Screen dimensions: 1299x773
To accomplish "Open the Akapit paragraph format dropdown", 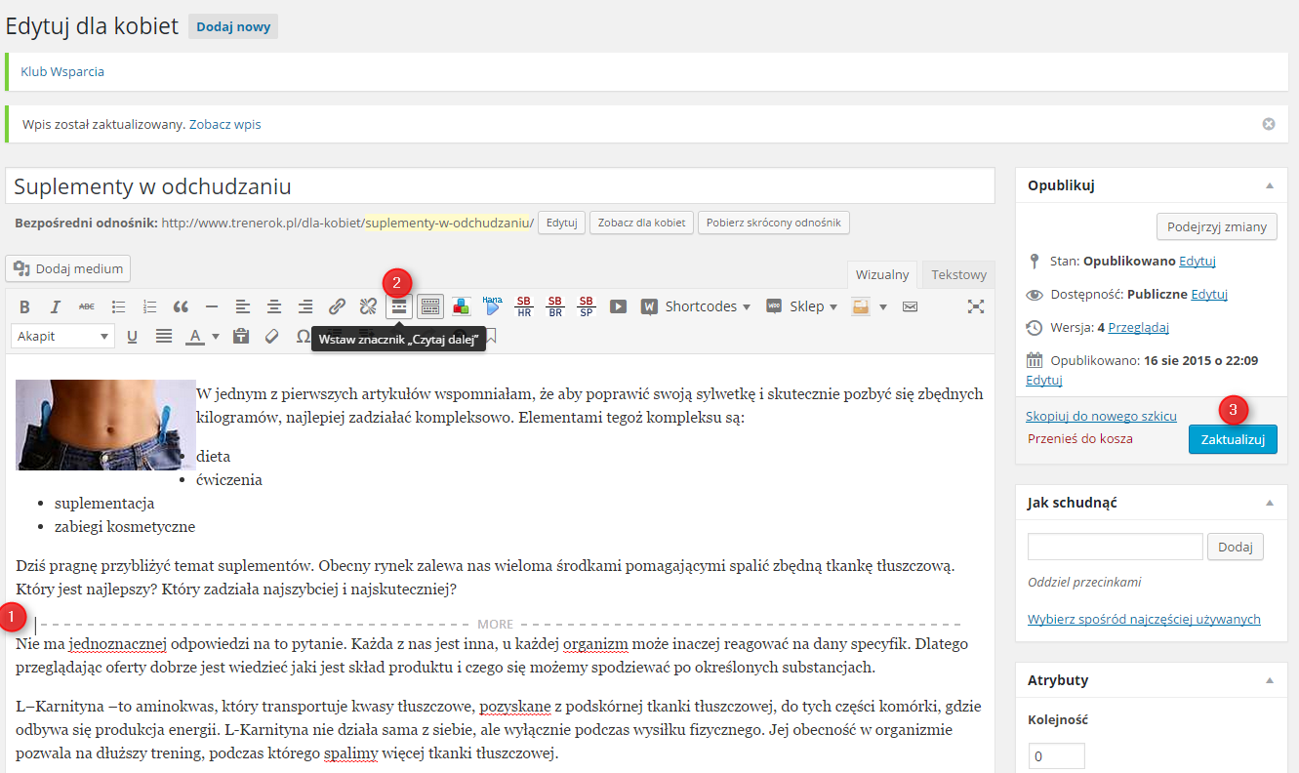I will pos(63,336).
